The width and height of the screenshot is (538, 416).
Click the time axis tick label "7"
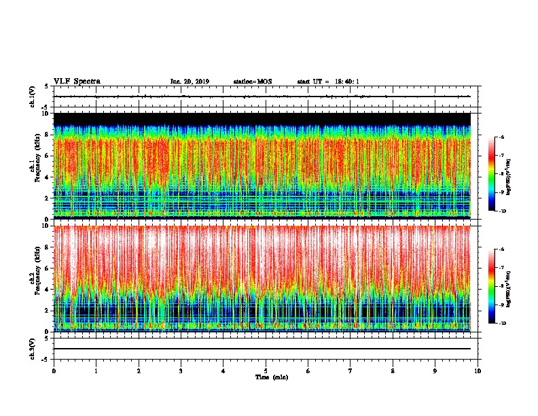[x=351, y=370]
